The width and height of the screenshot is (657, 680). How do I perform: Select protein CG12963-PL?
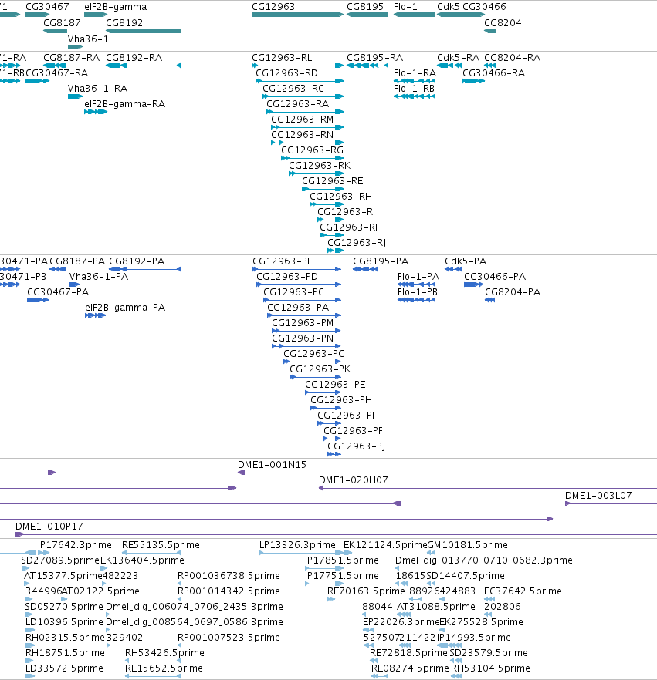[x=296, y=269]
